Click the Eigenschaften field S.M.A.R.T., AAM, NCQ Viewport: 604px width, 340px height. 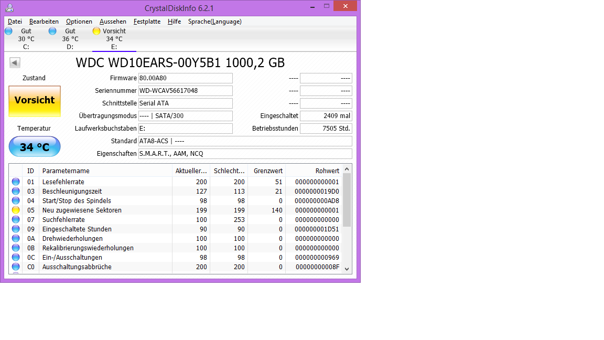[245, 153]
